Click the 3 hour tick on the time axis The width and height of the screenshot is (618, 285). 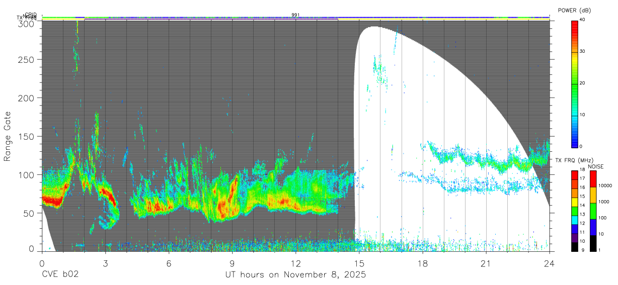click(x=105, y=263)
